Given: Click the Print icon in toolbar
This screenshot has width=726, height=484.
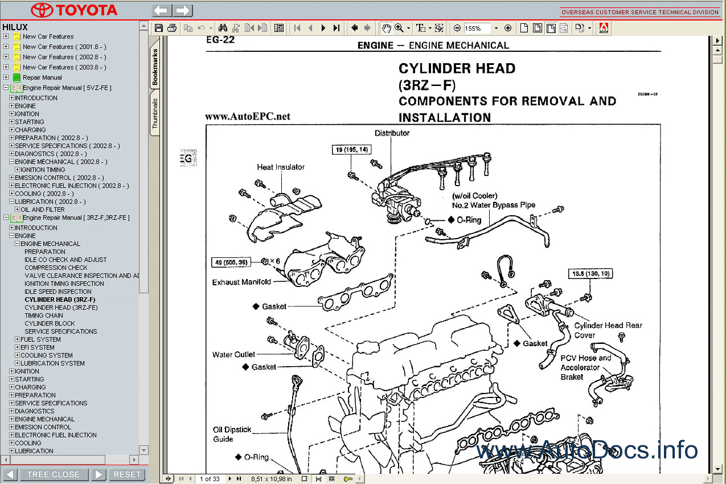Looking at the screenshot, I should point(172,28).
